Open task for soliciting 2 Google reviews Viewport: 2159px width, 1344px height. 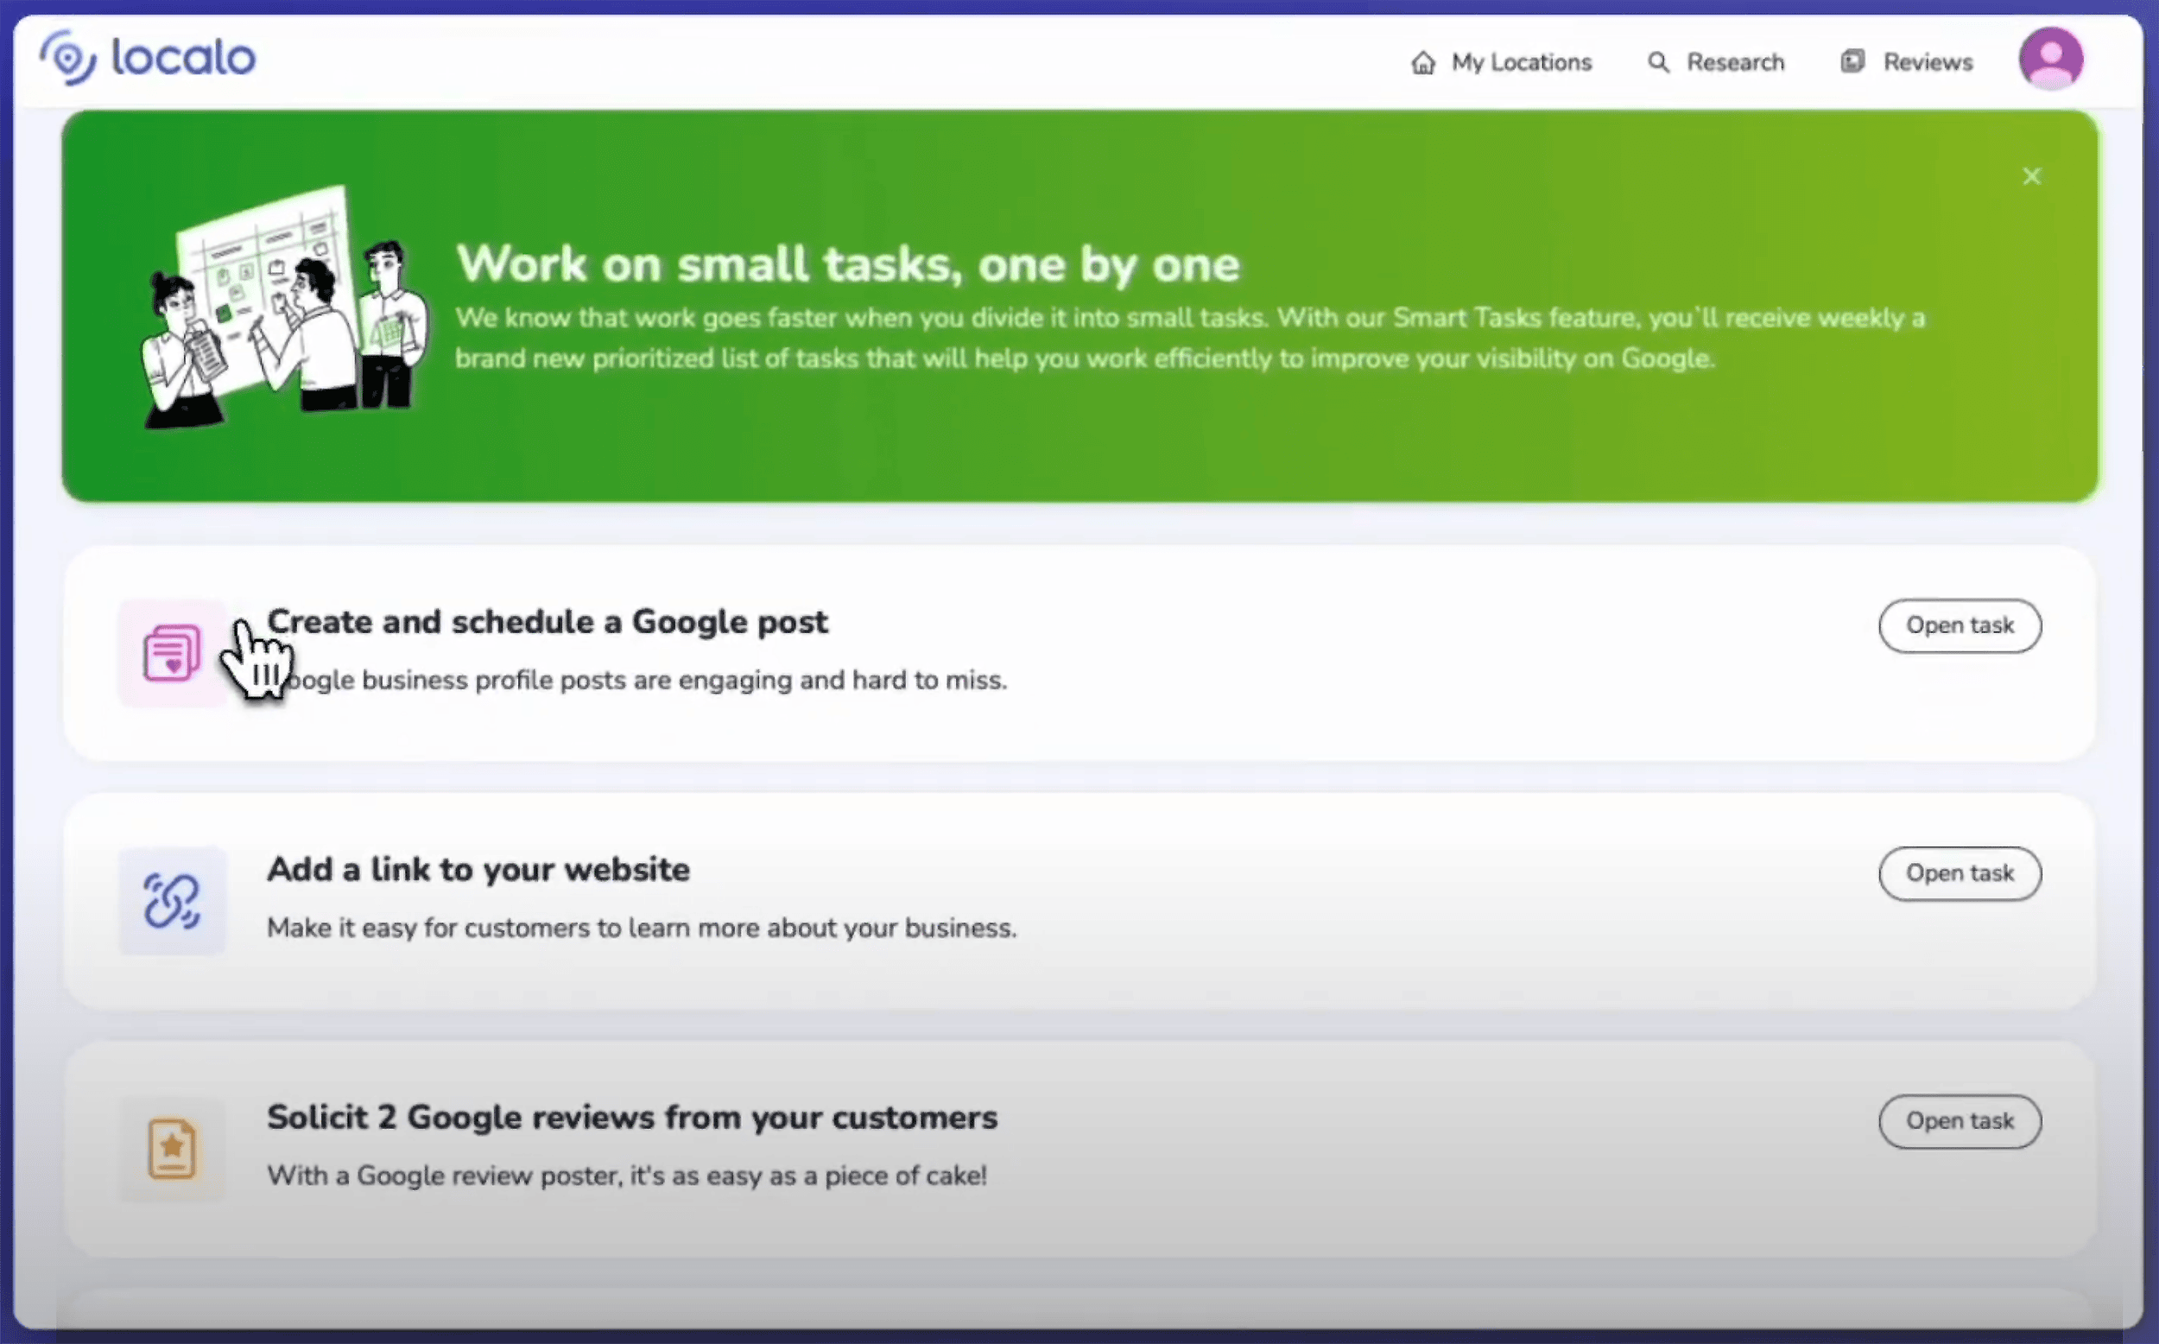1960,1121
